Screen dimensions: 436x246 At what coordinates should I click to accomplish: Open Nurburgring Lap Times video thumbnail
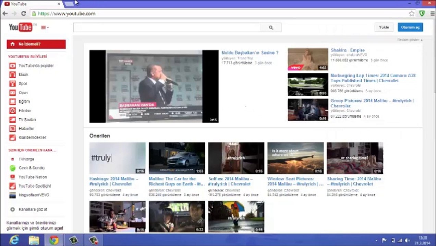[x=308, y=84]
